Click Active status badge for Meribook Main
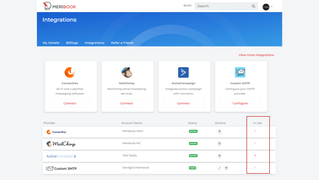The height and width of the screenshot is (180, 319). (193, 131)
